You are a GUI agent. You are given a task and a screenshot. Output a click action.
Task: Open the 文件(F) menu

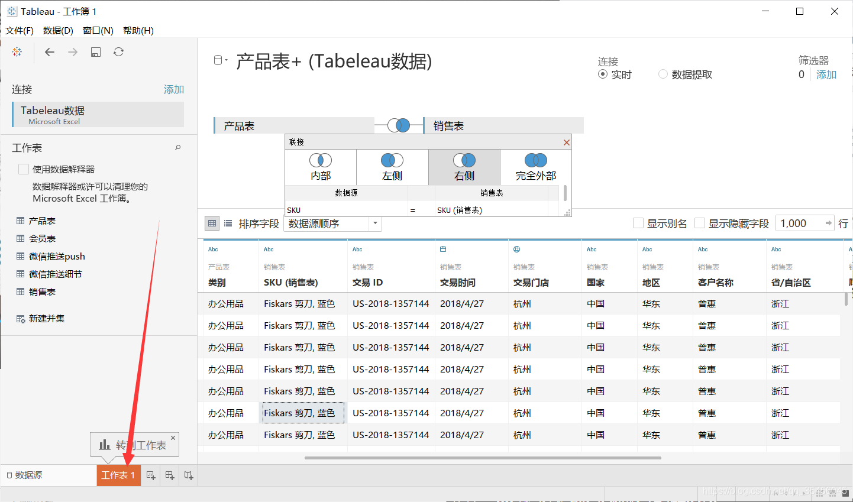[20, 30]
